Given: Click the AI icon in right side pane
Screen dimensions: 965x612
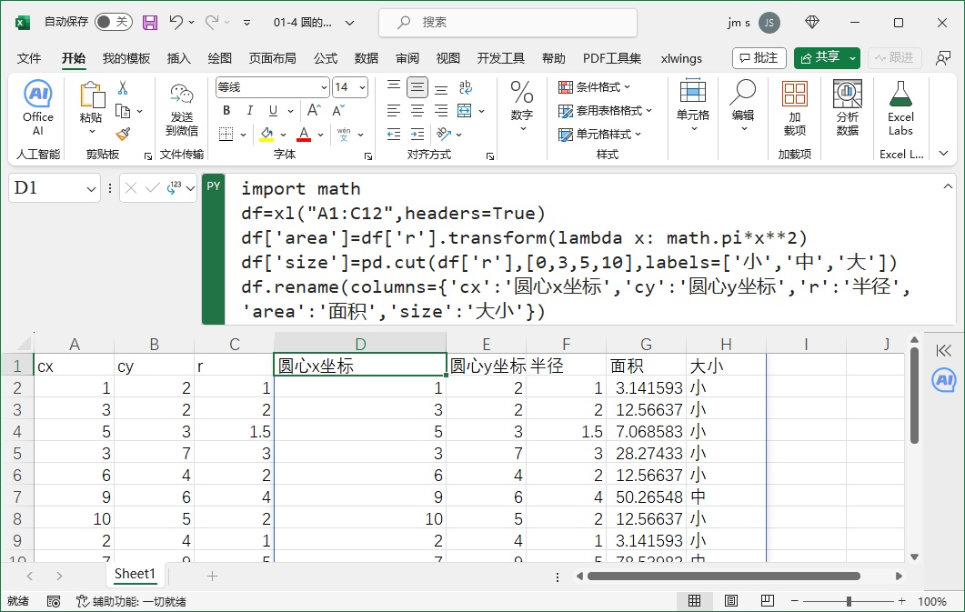Looking at the screenshot, I should [x=943, y=380].
